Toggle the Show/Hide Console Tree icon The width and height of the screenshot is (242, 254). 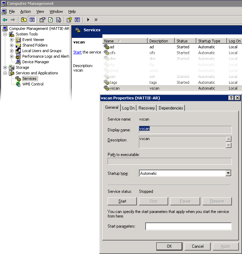[32, 20]
